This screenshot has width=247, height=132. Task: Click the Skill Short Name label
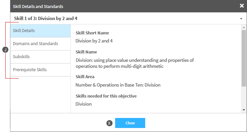coord(92,33)
